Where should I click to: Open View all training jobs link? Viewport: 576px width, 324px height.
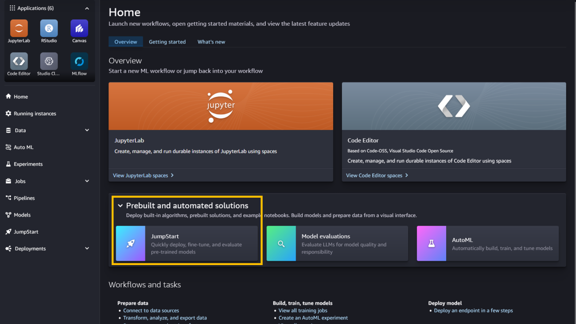(x=303, y=311)
